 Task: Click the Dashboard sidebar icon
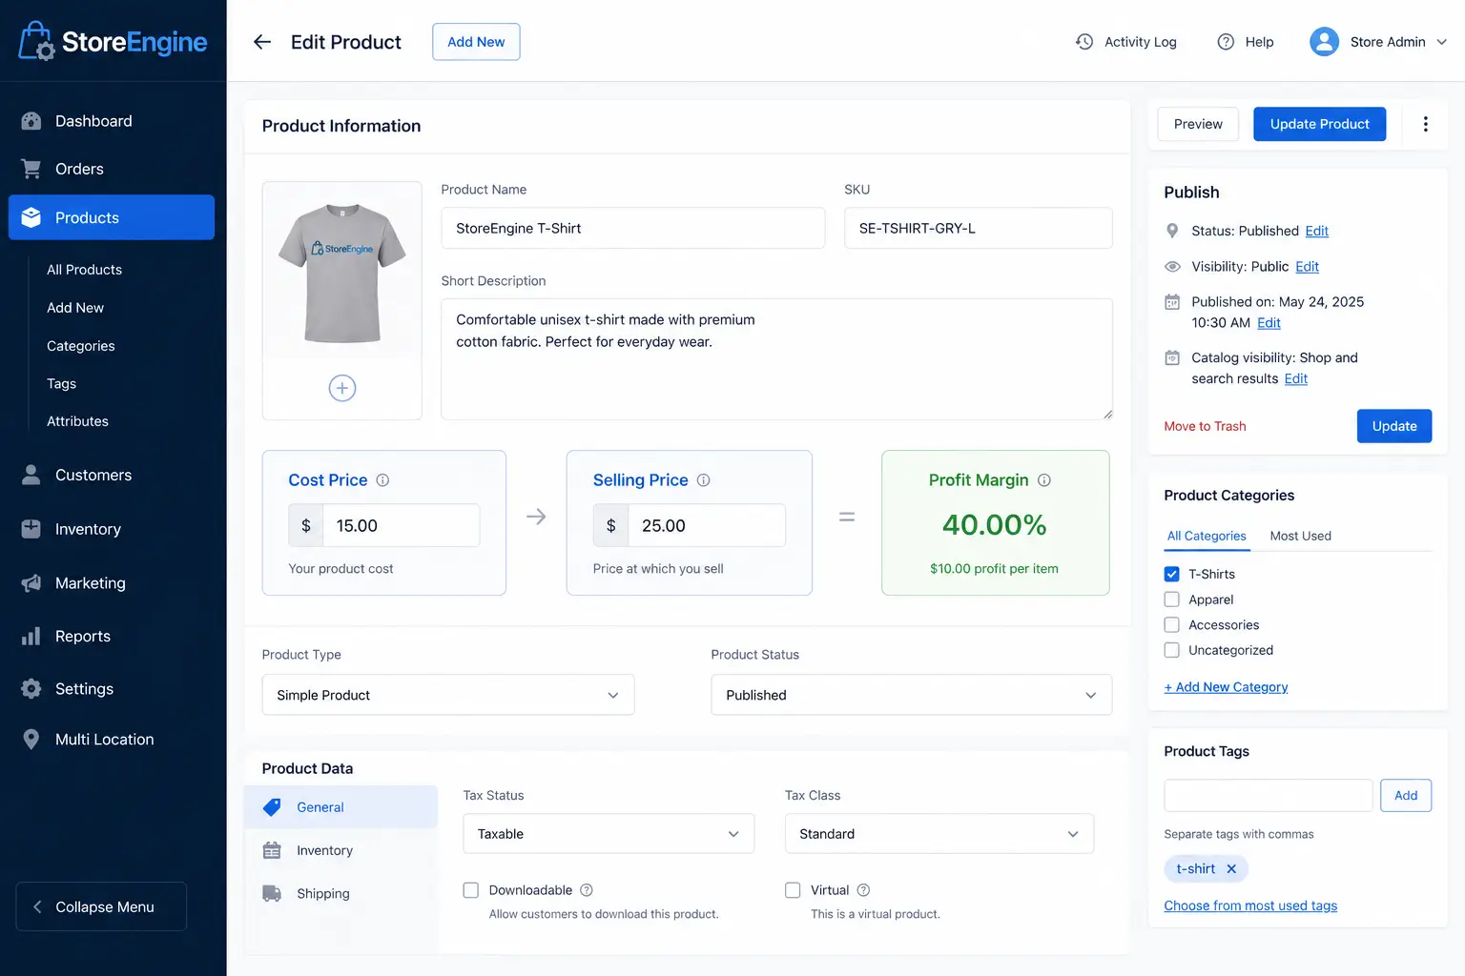(31, 121)
